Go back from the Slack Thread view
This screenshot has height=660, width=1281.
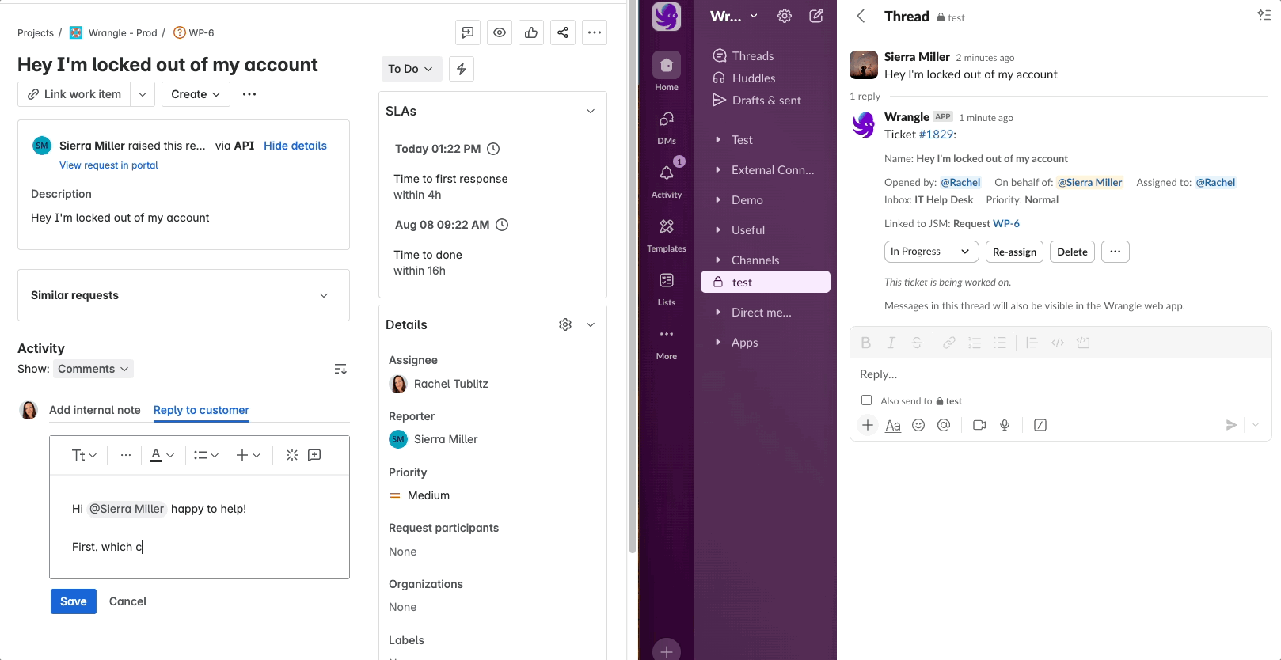coord(861,16)
